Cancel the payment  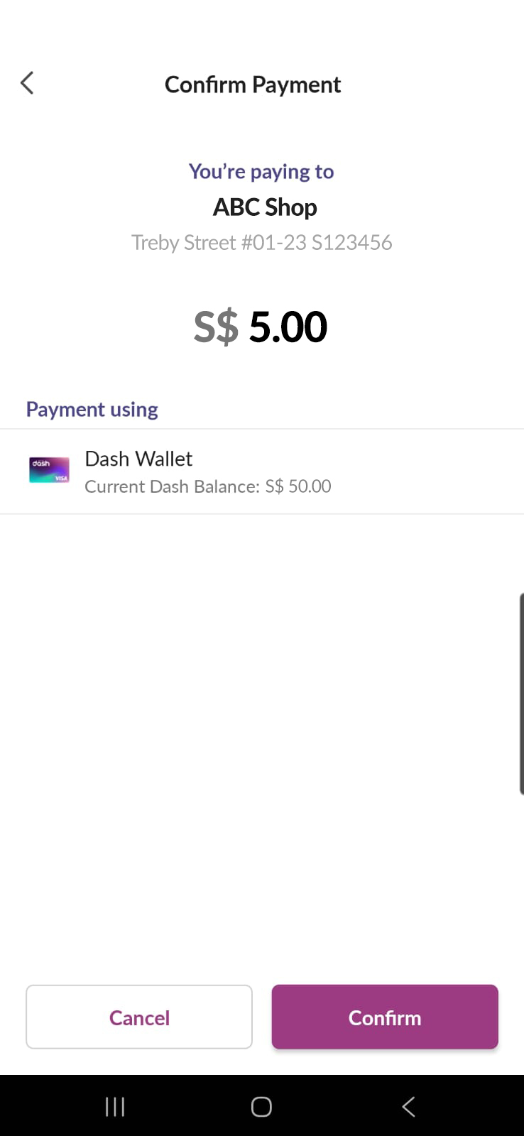coord(139,1017)
